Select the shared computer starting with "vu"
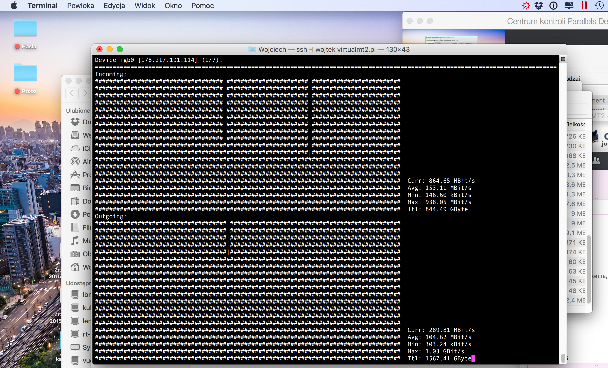The width and height of the screenshot is (608, 368). [x=81, y=360]
